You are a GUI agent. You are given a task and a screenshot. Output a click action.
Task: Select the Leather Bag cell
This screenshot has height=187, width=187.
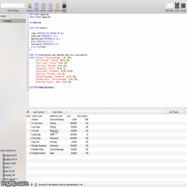tap(36, 135)
